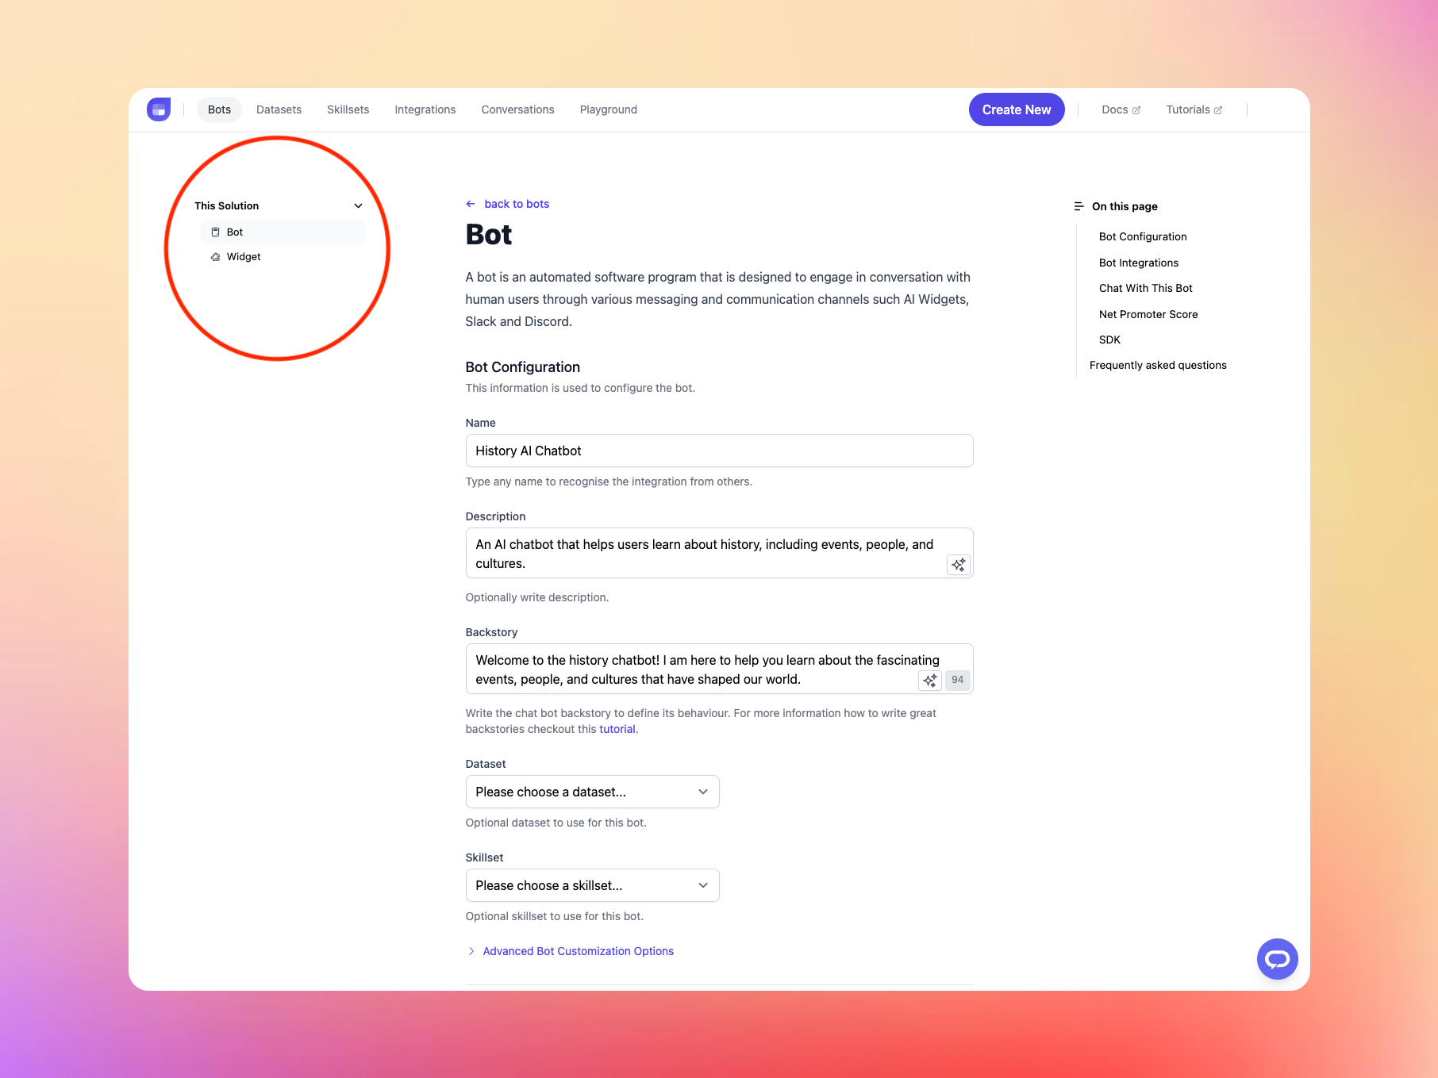Image resolution: width=1438 pixels, height=1078 pixels.
Task: Click the Bot icon in the sidebar
Action: click(x=215, y=232)
